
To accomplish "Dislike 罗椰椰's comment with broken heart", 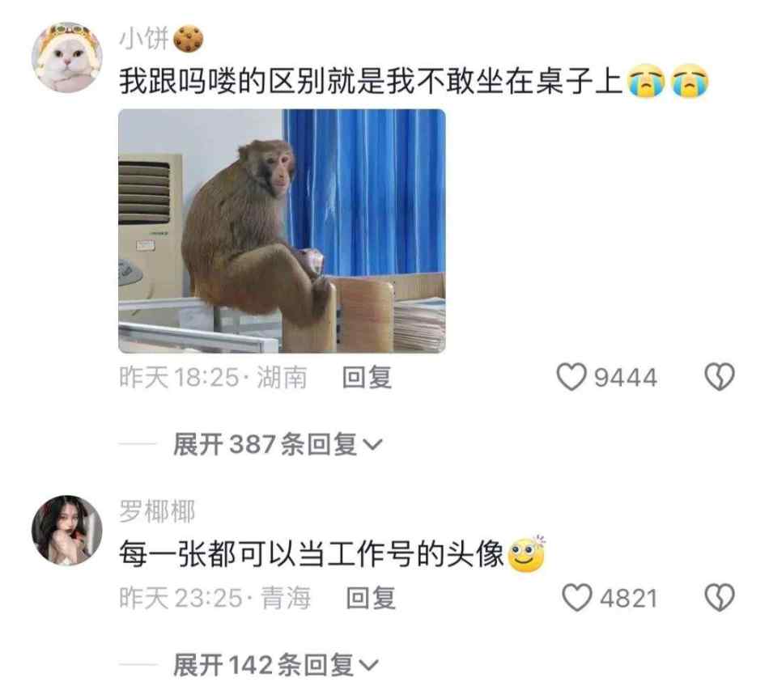I will coord(720,598).
